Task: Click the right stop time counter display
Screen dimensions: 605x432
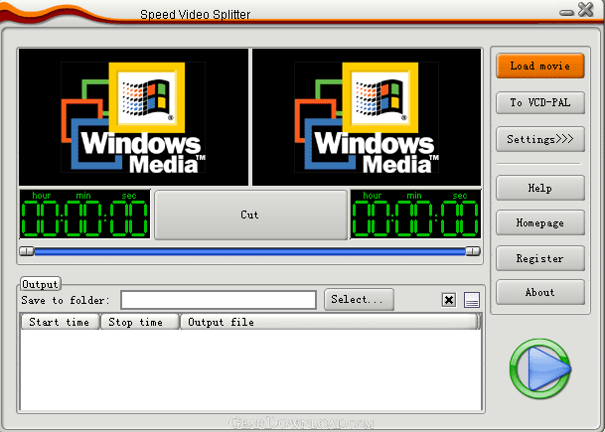Action: point(415,215)
